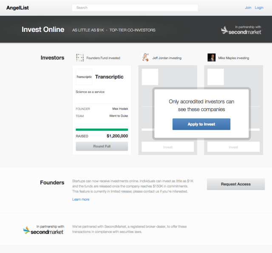The height and width of the screenshot is (253, 272).
Task: Click the Round Full button
Action: tap(102, 146)
